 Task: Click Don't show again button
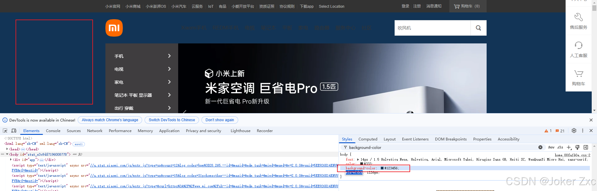click(220, 120)
